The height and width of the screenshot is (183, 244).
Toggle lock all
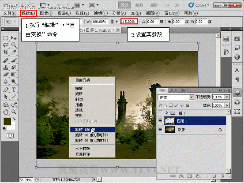click(x=188, y=105)
